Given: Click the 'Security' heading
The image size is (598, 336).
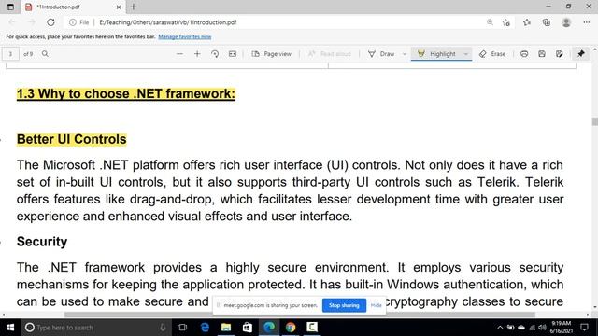Looking at the screenshot, I should click(x=42, y=242).
